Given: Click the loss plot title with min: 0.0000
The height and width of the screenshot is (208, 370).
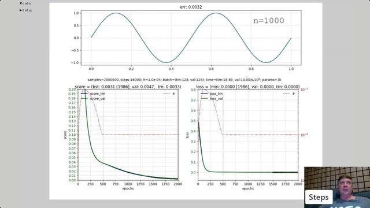Looking at the screenshot, I should [x=248, y=87].
